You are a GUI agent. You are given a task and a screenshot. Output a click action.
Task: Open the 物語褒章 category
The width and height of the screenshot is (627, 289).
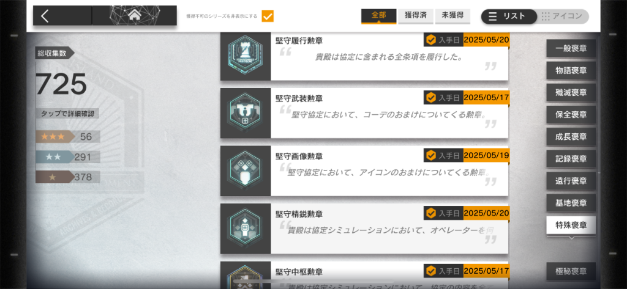(571, 71)
